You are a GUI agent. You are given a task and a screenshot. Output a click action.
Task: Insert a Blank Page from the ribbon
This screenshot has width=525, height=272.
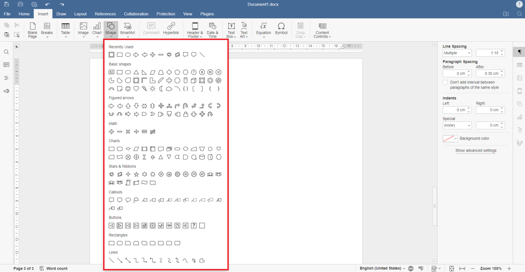pyautogui.click(x=32, y=30)
